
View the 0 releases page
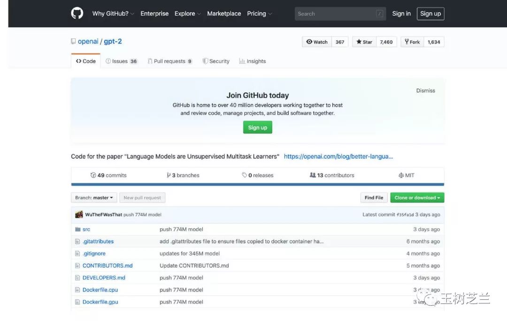click(258, 175)
